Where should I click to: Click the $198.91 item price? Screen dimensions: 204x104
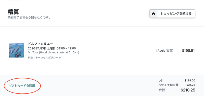(188, 51)
